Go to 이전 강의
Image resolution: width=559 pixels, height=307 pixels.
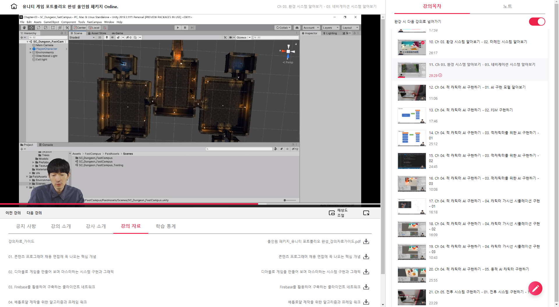[x=13, y=213]
